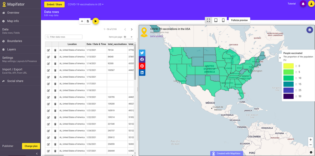Image resolution: width=315 pixels, height=156 pixels.
Task: Edit the 1/25/2021 row
Action: [48, 137]
